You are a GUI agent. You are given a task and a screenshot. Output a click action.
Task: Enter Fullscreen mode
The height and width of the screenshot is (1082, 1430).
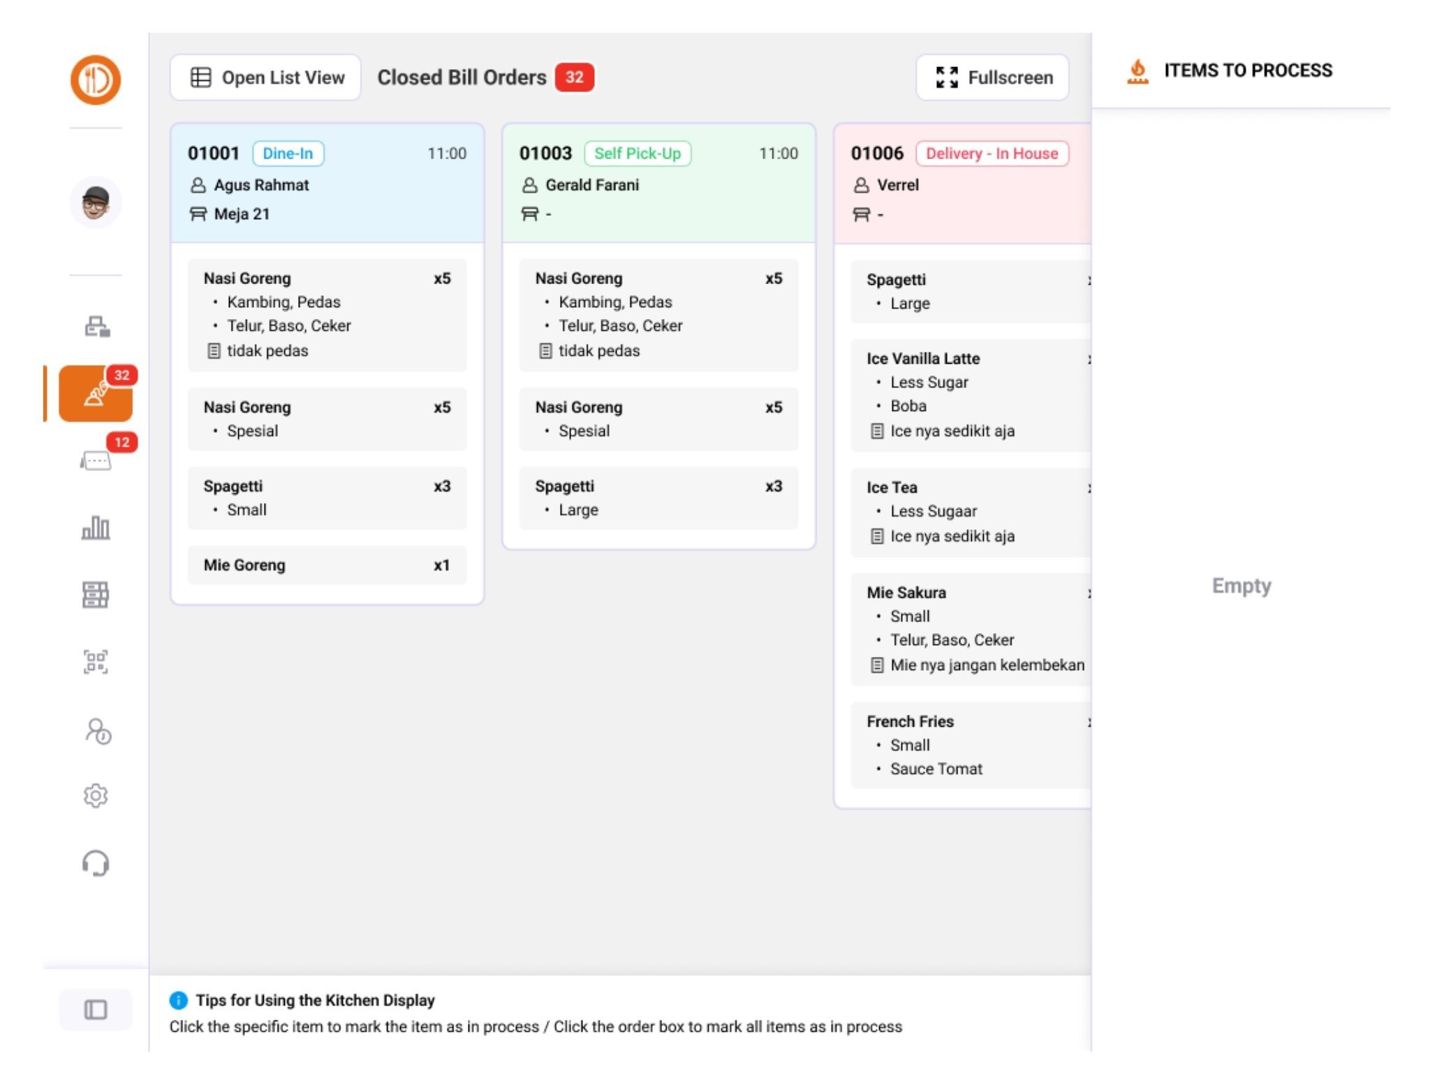[x=992, y=77]
